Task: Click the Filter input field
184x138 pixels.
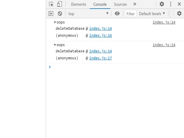Action: point(131,13)
